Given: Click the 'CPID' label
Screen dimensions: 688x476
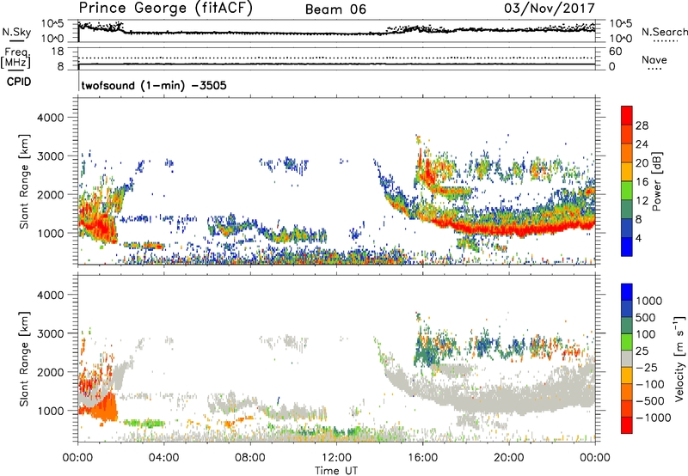Looking at the screenshot, I should tap(19, 82).
